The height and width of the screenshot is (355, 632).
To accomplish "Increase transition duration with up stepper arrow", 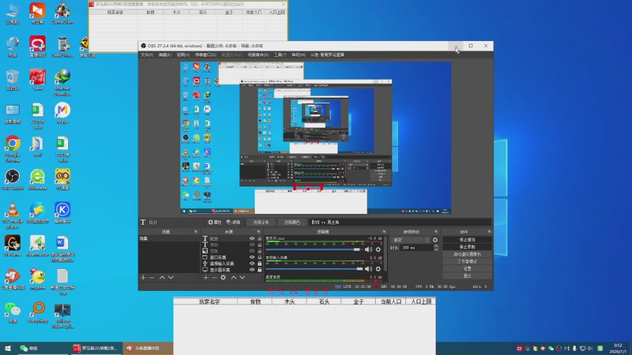I will coord(436,246).
